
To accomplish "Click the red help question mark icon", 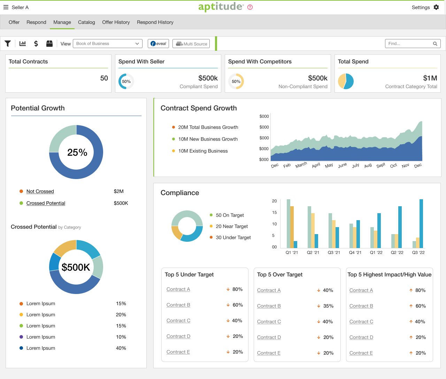I will point(250,7).
